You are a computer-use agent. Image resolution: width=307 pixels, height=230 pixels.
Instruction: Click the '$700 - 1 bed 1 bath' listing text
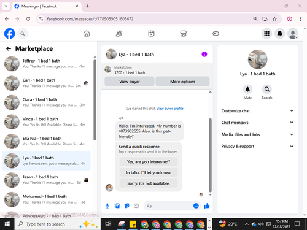tap(130, 72)
